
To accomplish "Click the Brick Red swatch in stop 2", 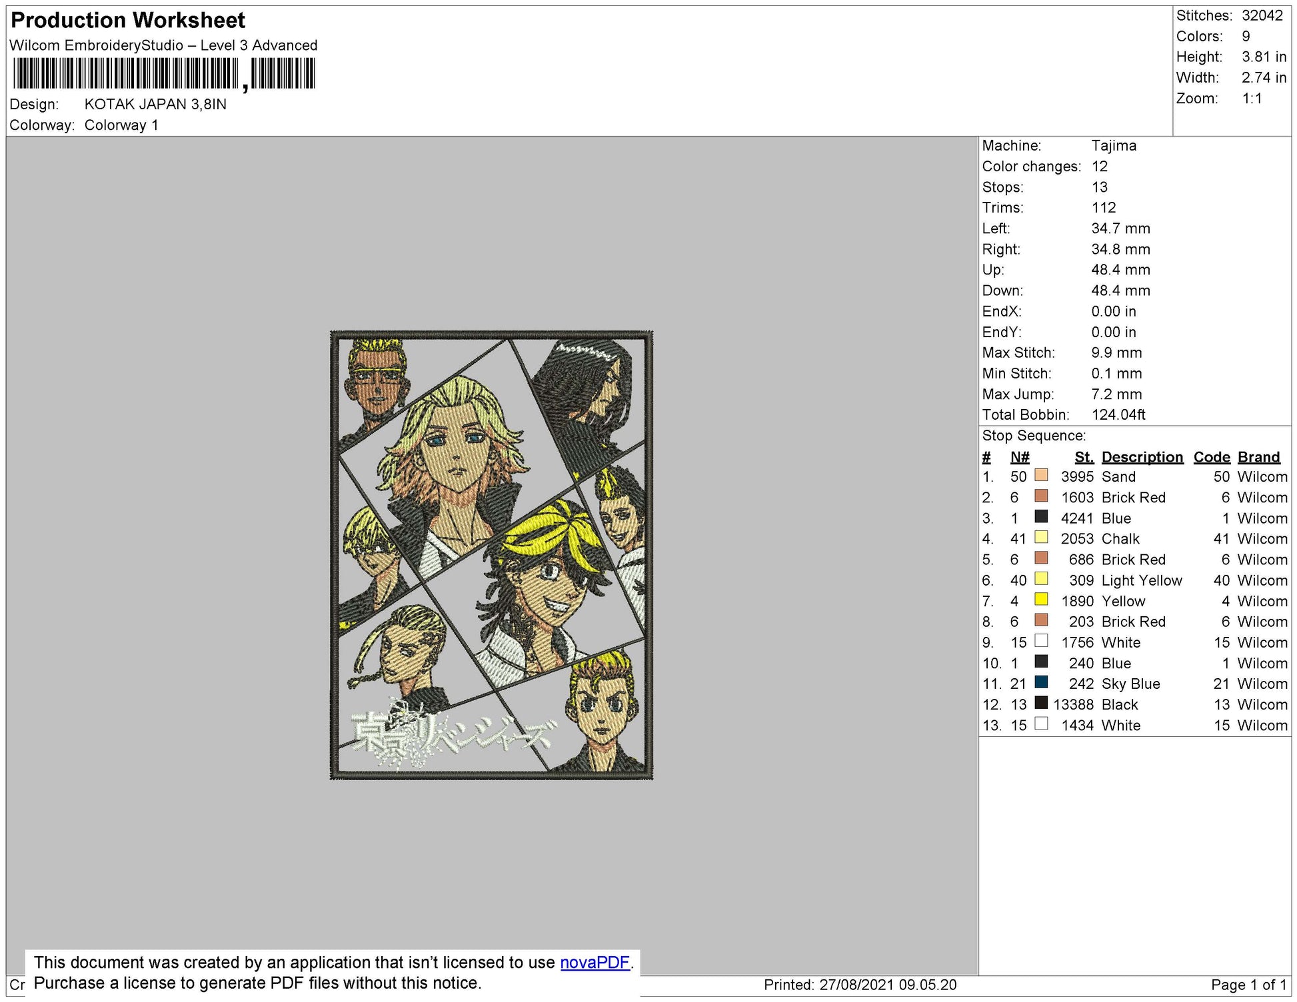I will tap(1041, 496).
